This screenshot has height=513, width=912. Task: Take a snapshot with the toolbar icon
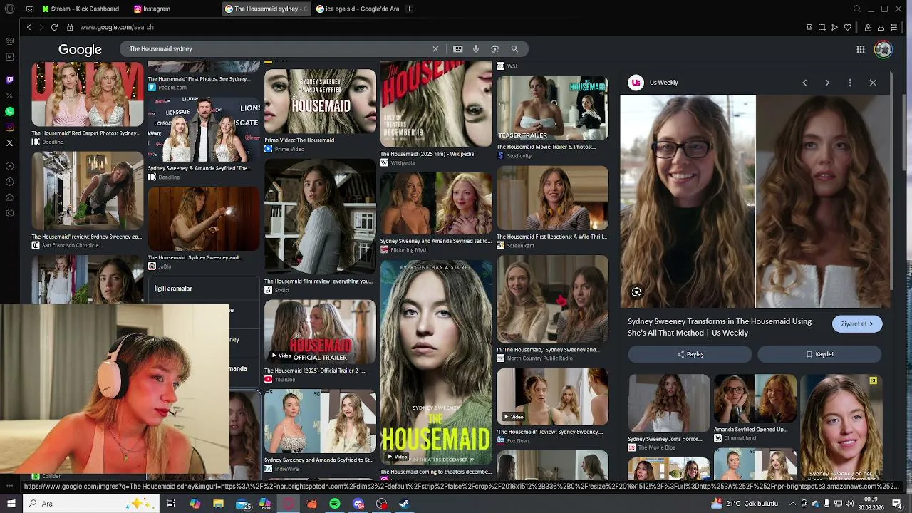pyautogui.click(x=822, y=27)
